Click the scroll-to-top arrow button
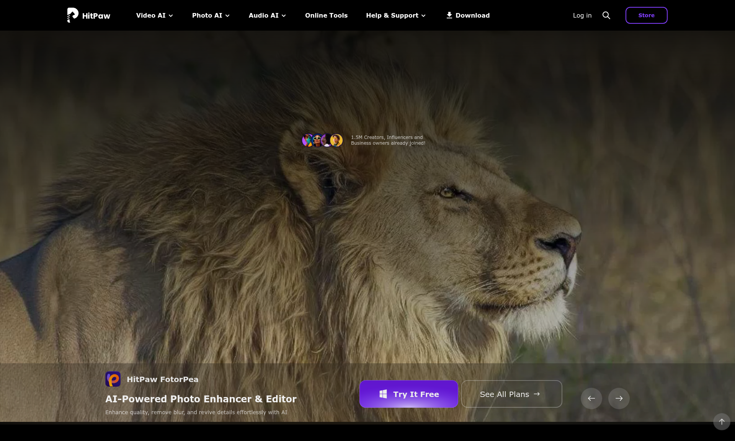Viewport: 735px width, 441px height. [721, 421]
